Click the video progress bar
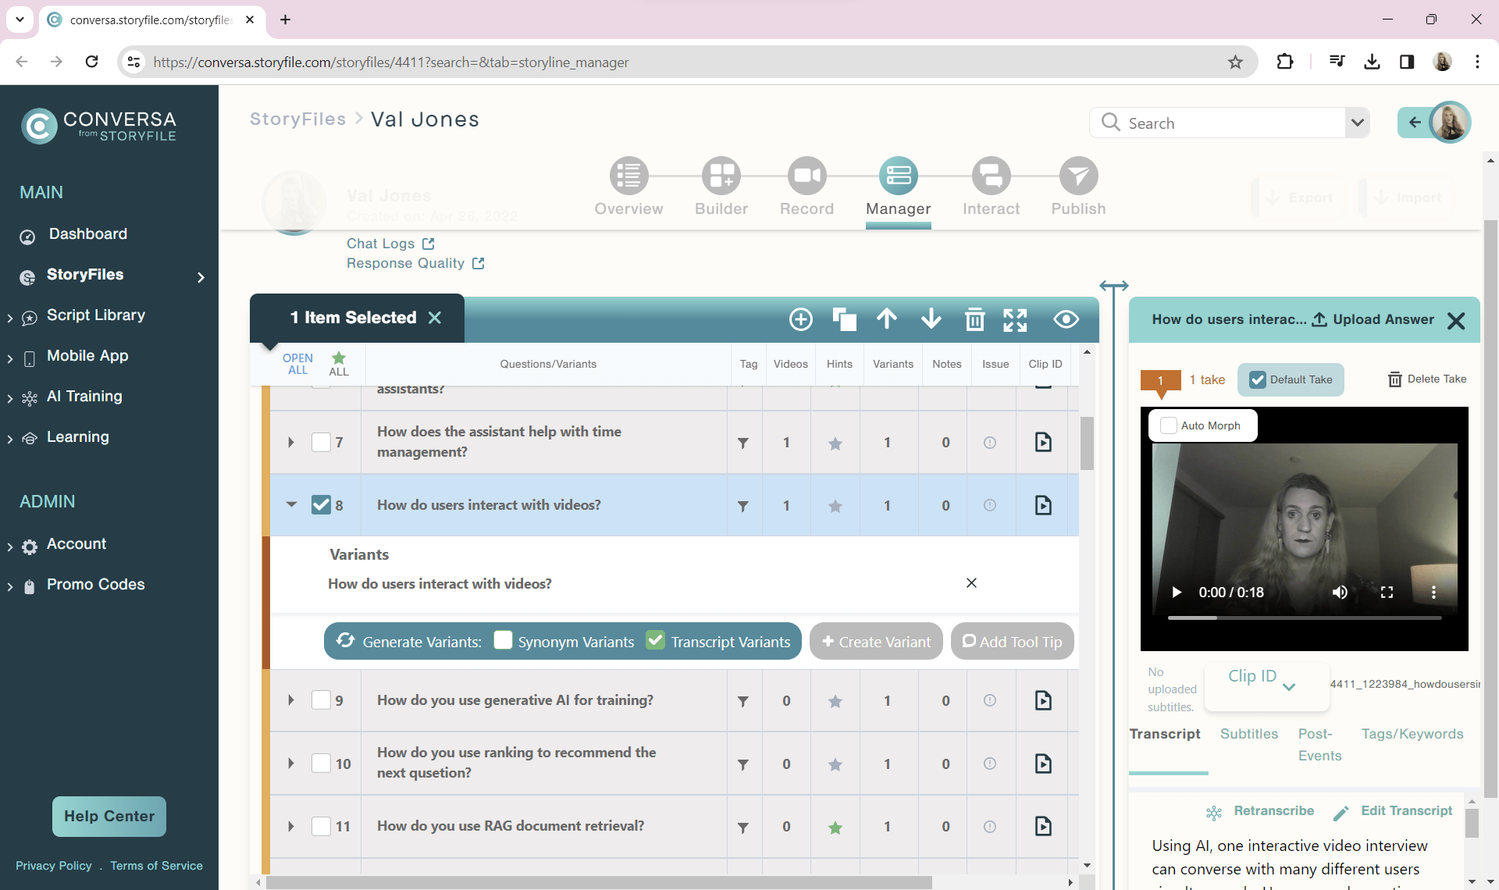 pyautogui.click(x=1304, y=618)
